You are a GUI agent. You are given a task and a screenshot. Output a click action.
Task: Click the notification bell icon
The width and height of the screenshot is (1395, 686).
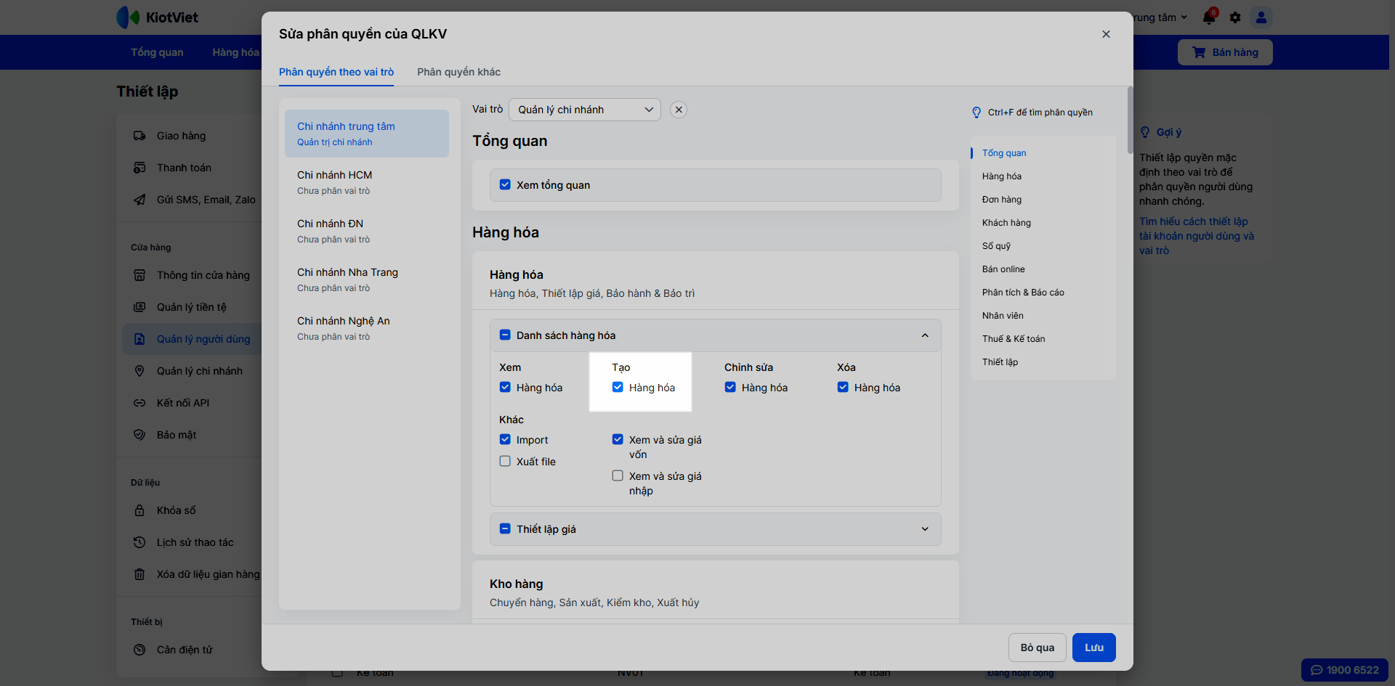(x=1209, y=17)
